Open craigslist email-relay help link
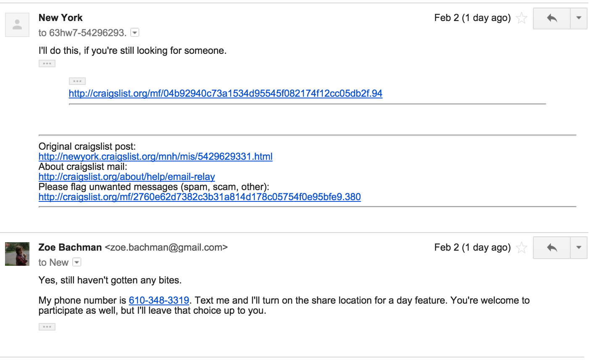Screen dimensions: 601x360 [127, 177]
